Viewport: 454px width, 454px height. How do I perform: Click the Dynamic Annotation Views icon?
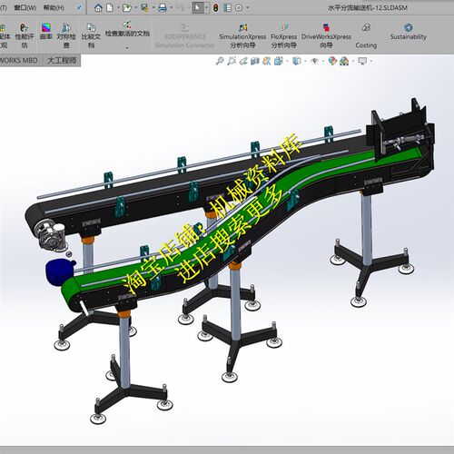coord(266,61)
